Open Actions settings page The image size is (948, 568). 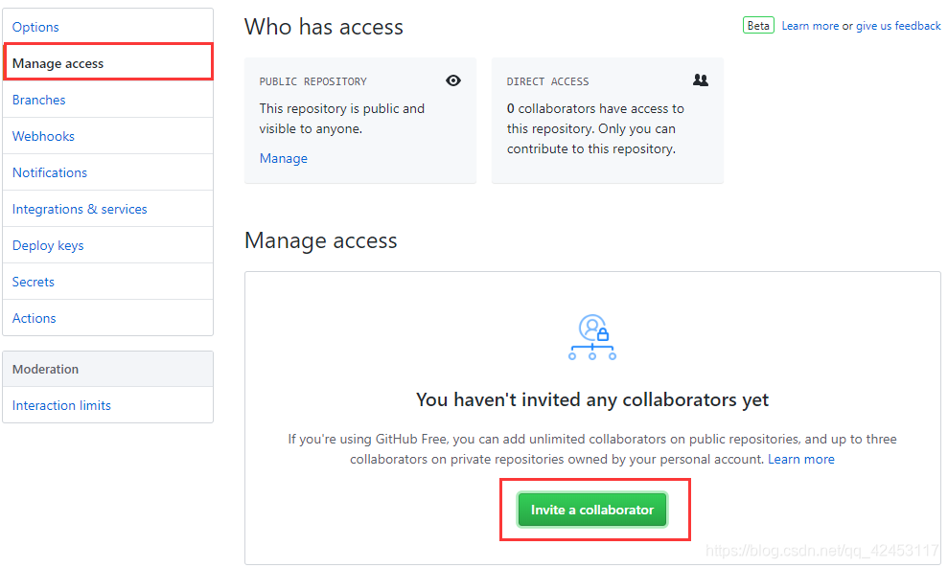[35, 318]
